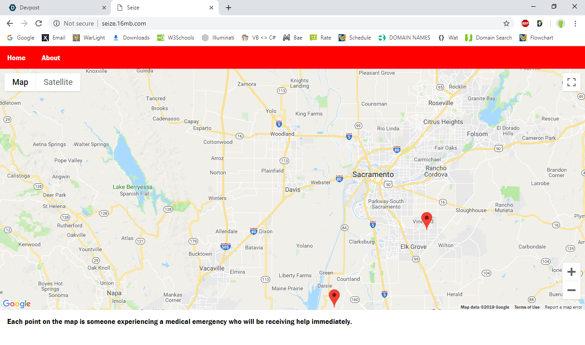The width and height of the screenshot is (585, 345).
Task: Open the Domain Search bookmark
Action: coord(488,38)
